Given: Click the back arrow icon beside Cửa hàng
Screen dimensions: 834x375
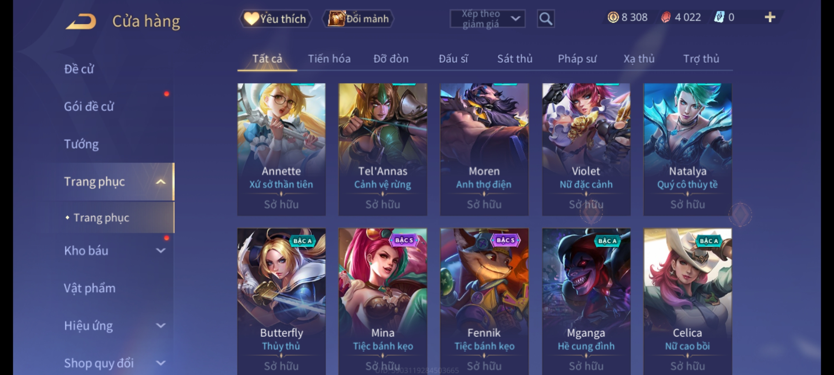Looking at the screenshot, I should [x=81, y=22].
